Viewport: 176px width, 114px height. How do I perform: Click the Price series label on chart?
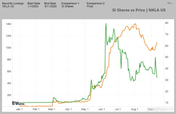coord(15,102)
